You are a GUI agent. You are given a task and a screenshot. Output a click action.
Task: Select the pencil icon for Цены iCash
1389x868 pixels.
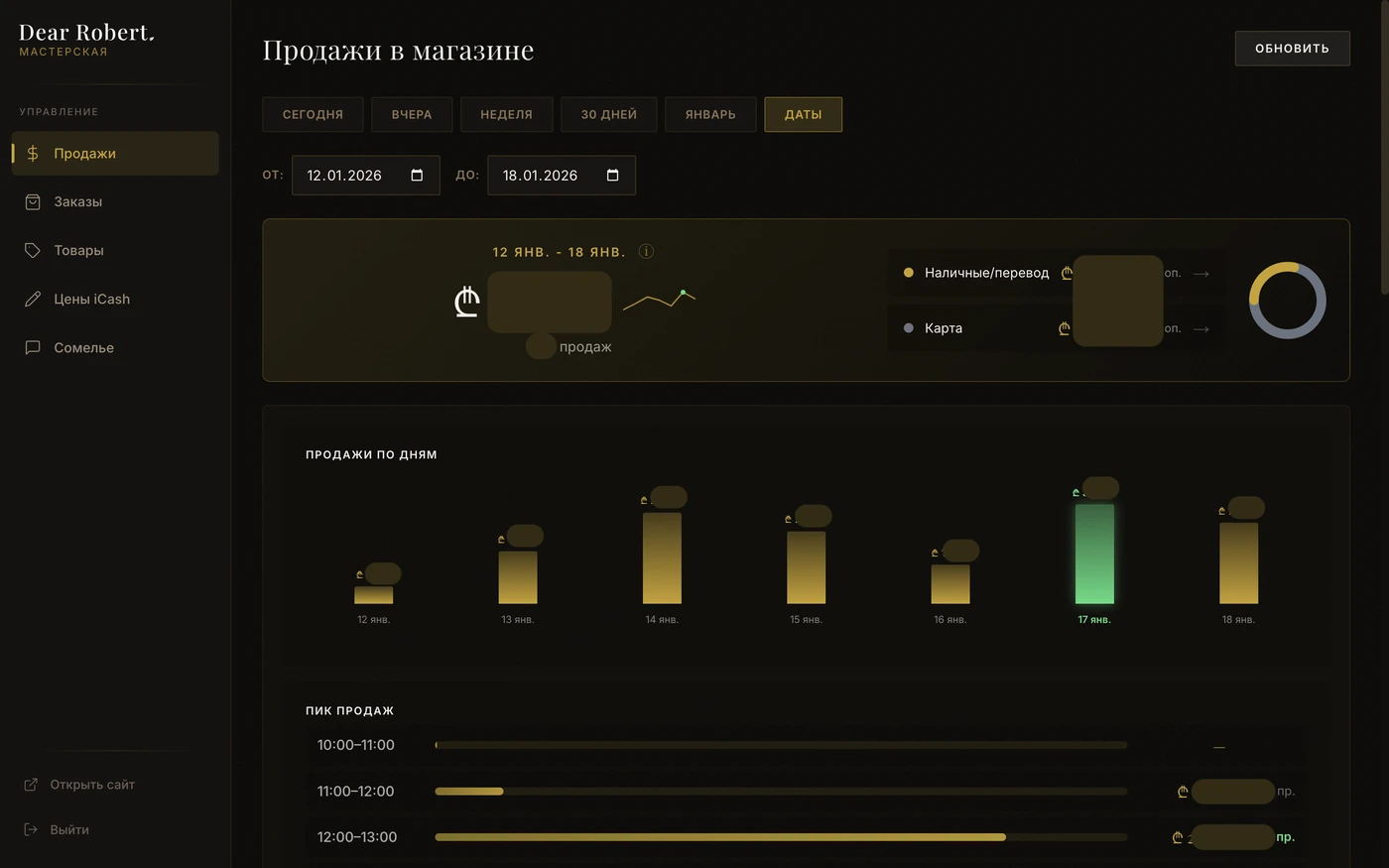coord(33,299)
